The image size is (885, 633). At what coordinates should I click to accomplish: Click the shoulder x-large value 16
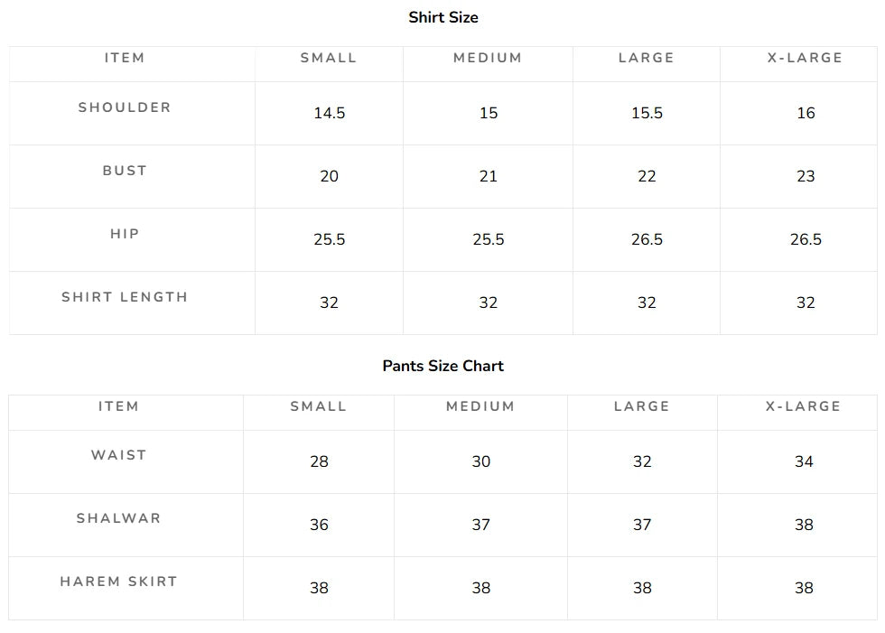(806, 113)
